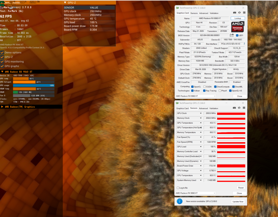Uncheck GPU graphs in FurMark overlay
The width and height of the screenshot is (278, 217).
coord(2,66)
